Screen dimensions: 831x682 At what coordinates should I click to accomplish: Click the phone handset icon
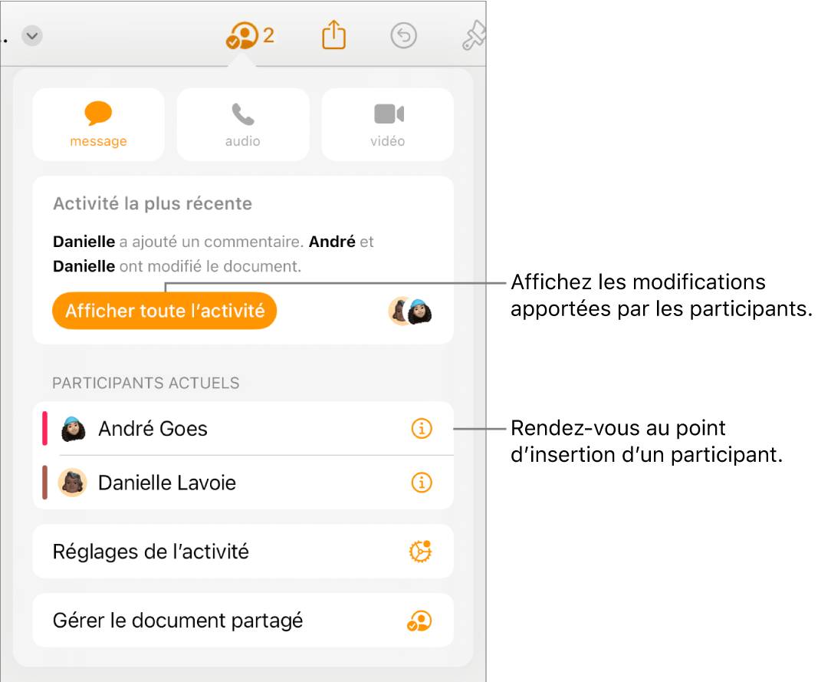click(x=243, y=114)
